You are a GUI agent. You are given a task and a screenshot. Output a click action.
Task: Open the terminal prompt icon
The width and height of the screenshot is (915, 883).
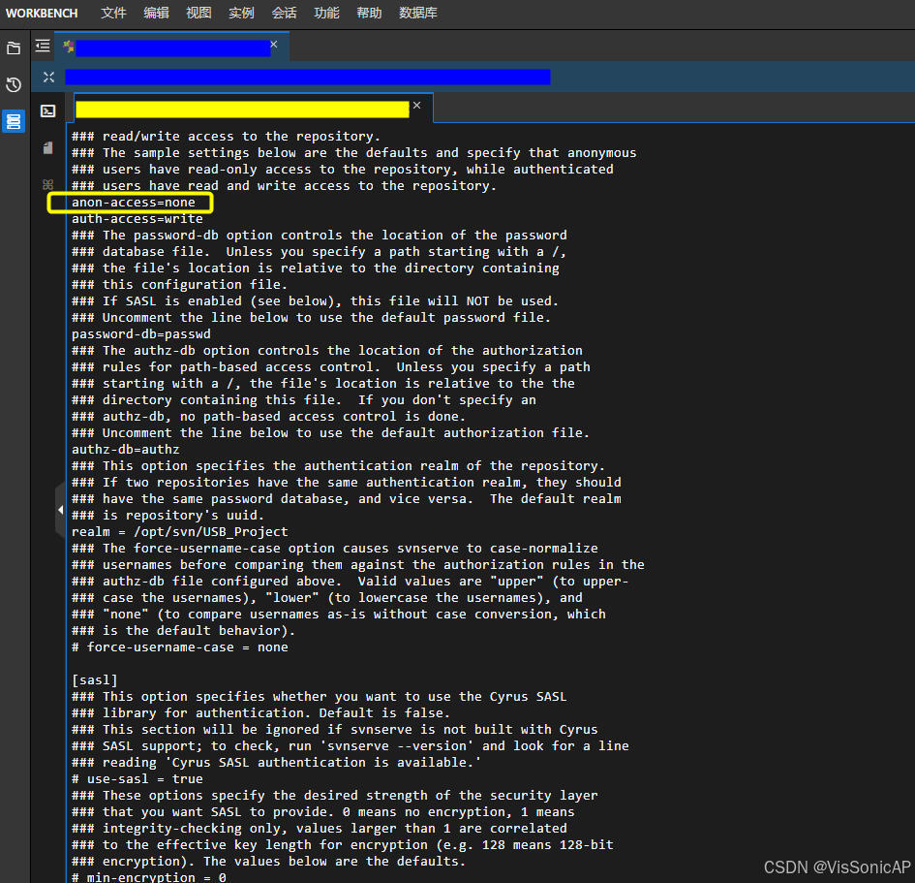[47, 110]
